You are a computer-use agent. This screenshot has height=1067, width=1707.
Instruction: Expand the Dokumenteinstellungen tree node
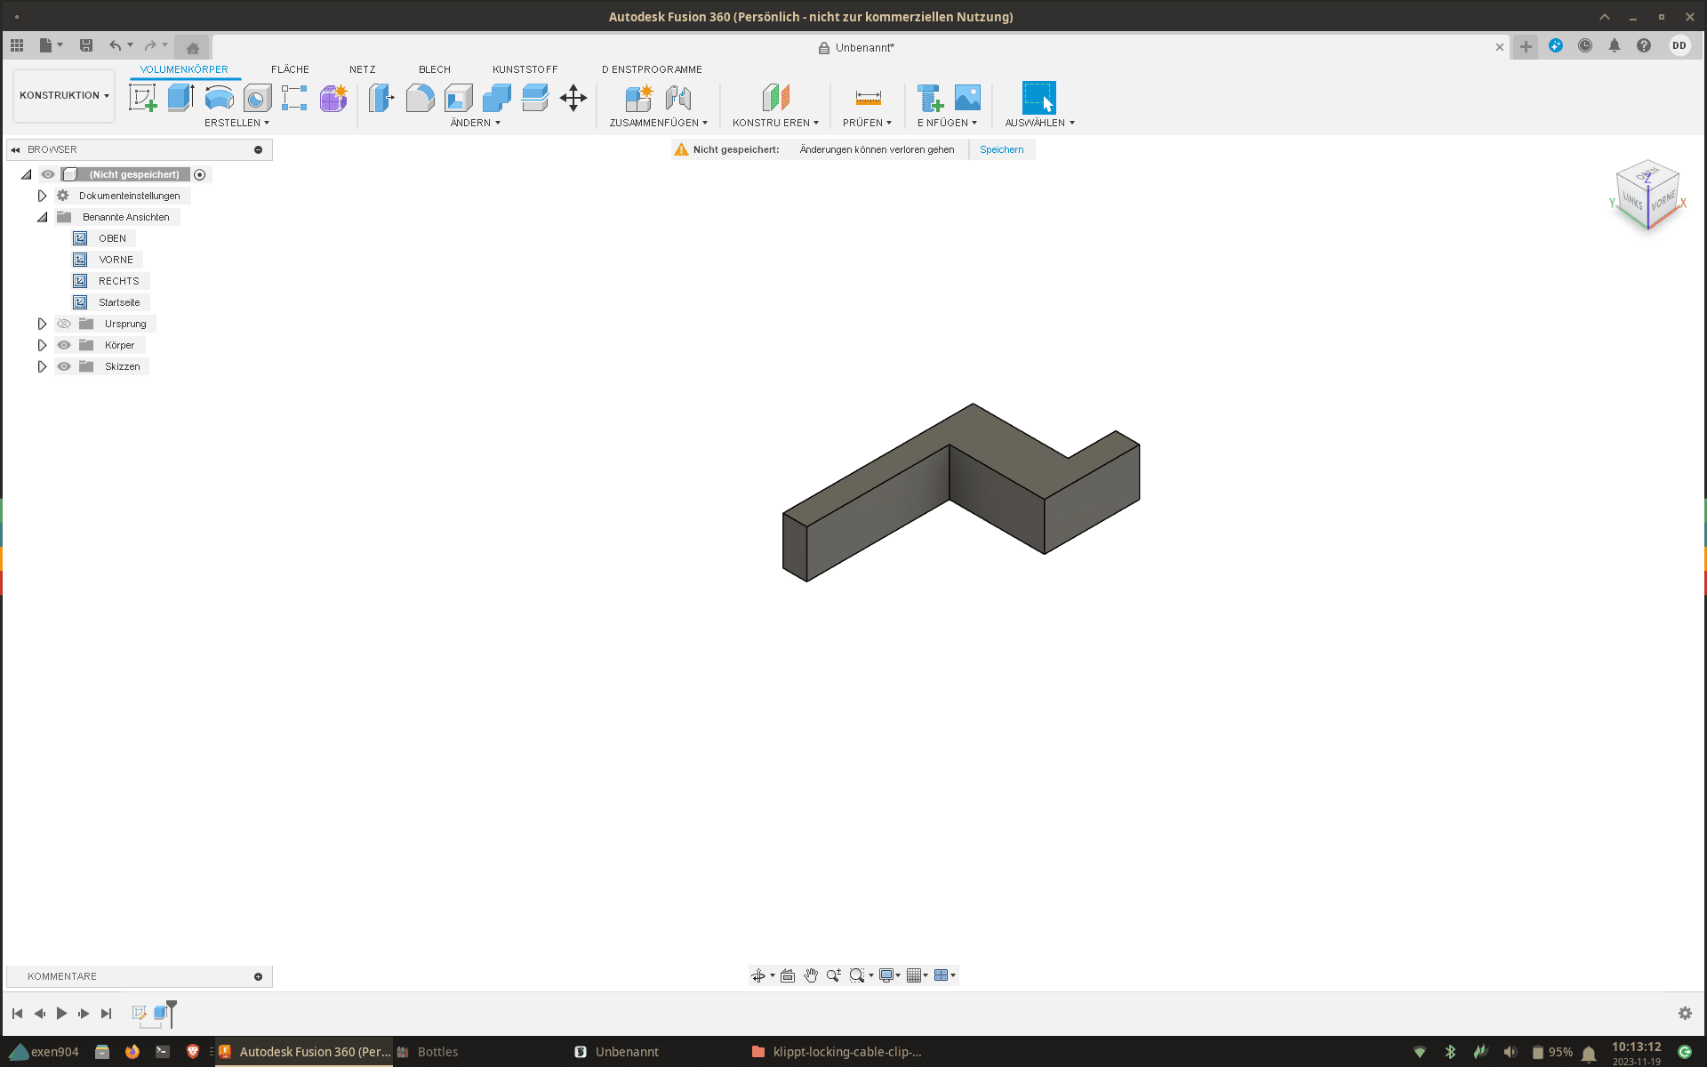[x=42, y=196]
